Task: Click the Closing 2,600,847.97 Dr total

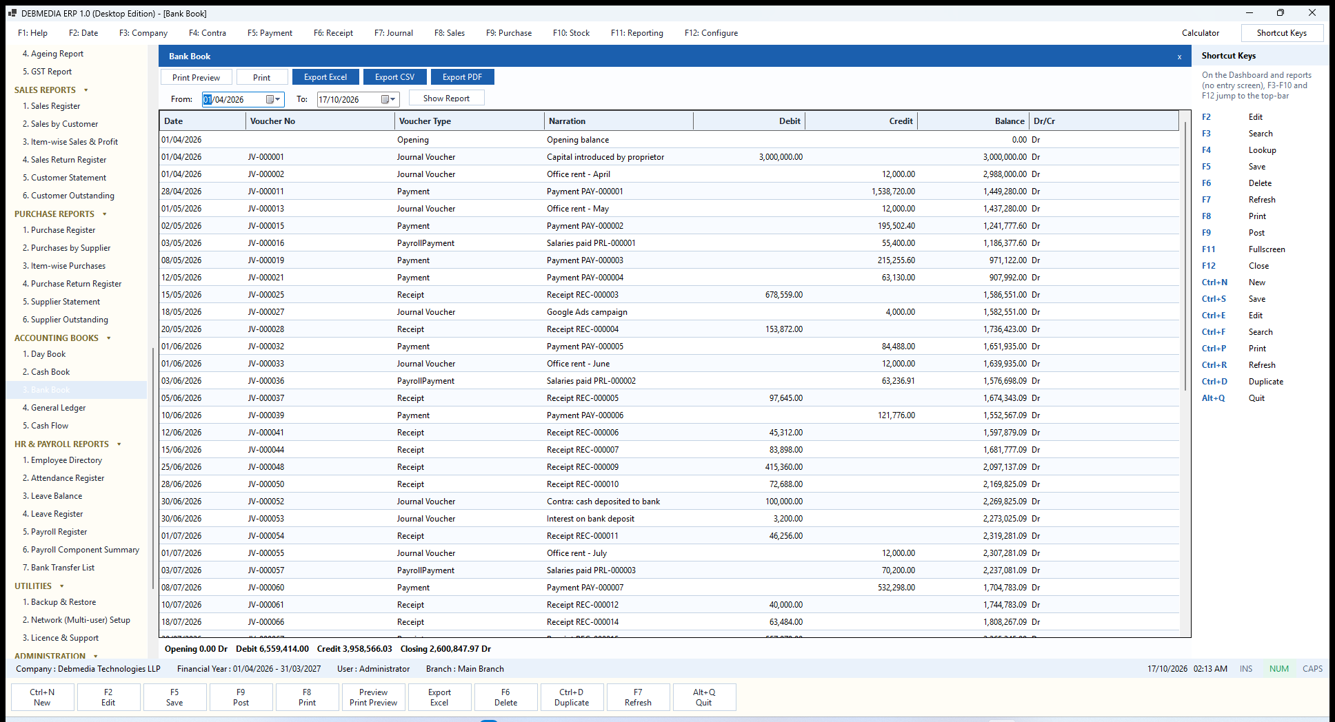Action: tap(445, 649)
